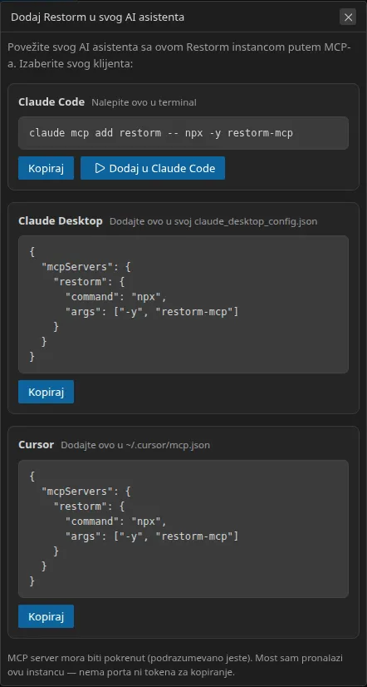The height and width of the screenshot is (687, 367).
Task: Click the footer note 'MCP server mora biti pokrenut'
Action: click(x=175, y=665)
